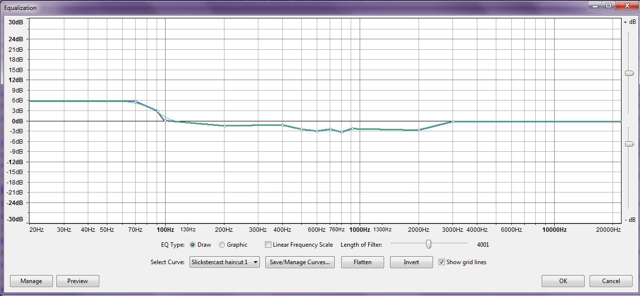This screenshot has width=640, height=296.
Task: Open the Select Curve dropdown
Action: click(x=224, y=262)
